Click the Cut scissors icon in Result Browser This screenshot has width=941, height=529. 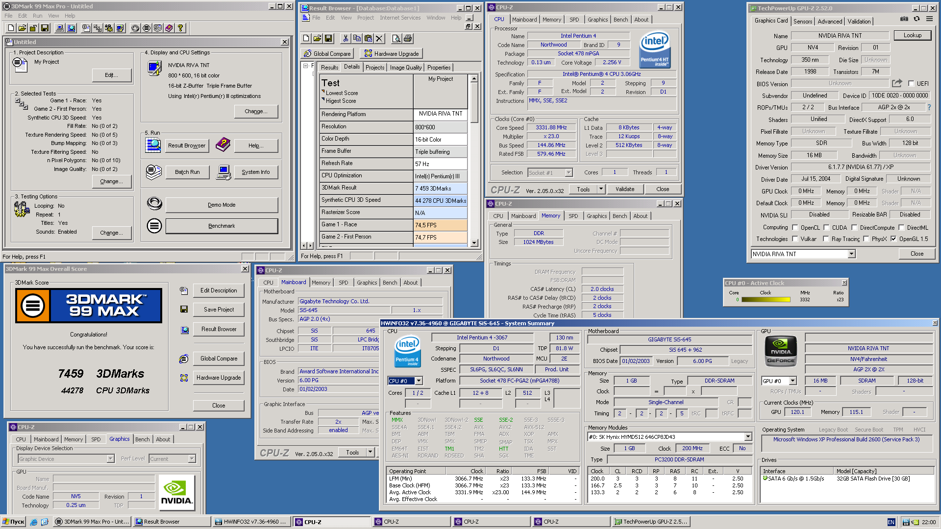point(346,38)
